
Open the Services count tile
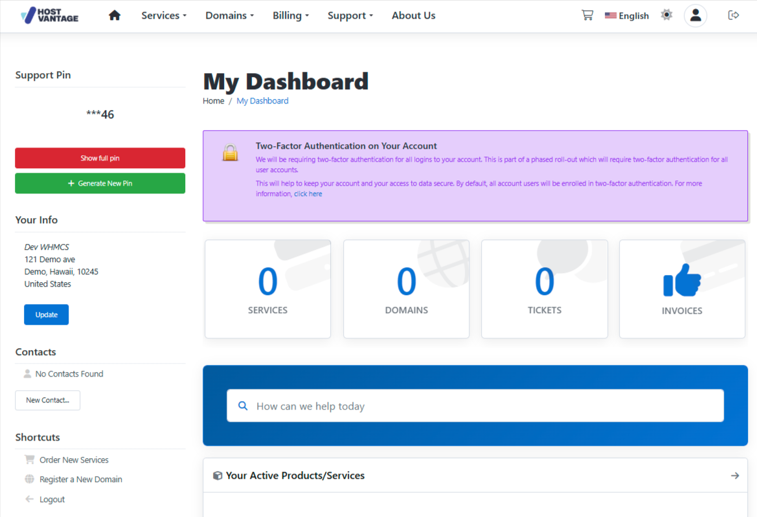point(267,289)
